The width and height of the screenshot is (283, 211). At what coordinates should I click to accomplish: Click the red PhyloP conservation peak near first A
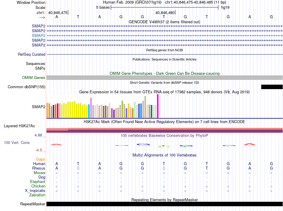click(x=56, y=145)
